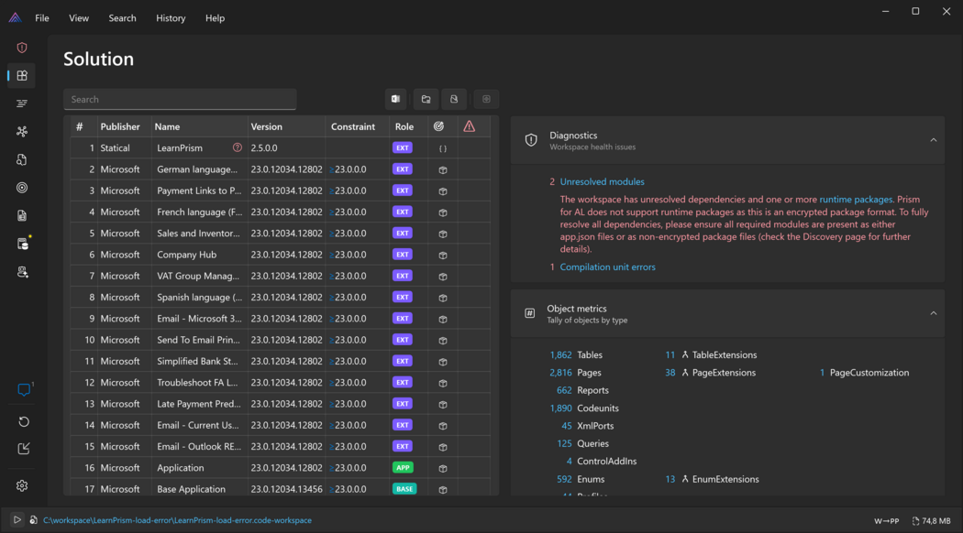Select the Company Hub module row

click(280, 255)
